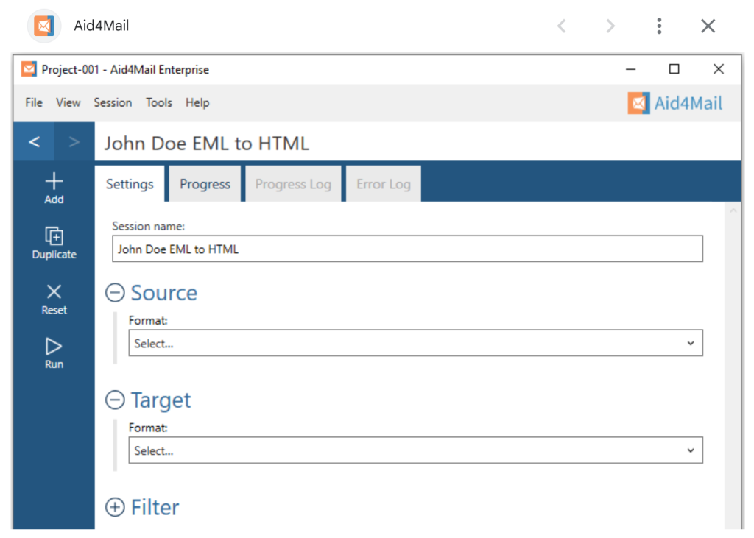Screen dimensions: 754x538
Task: Close the Project-001 Aid4Mail Enterprise window
Action: (719, 69)
